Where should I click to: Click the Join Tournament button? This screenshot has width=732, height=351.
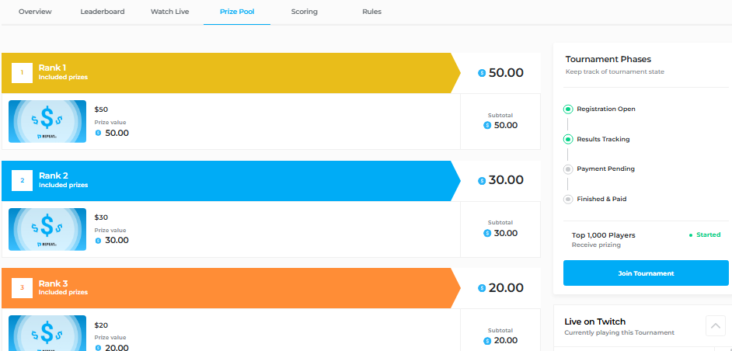646,273
